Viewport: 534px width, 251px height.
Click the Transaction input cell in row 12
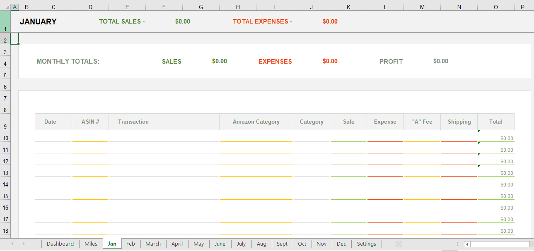(164, 160)
